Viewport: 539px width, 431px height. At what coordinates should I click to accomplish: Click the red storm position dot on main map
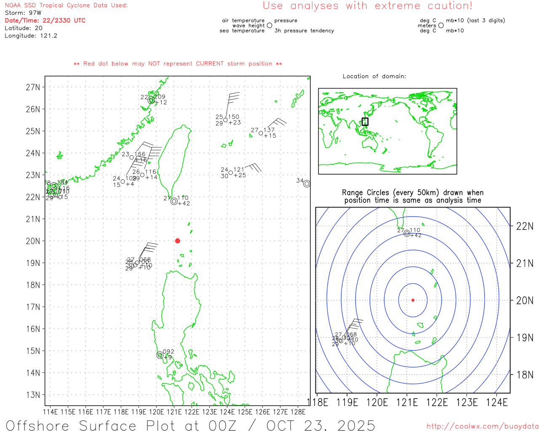[x=178, y=241]
